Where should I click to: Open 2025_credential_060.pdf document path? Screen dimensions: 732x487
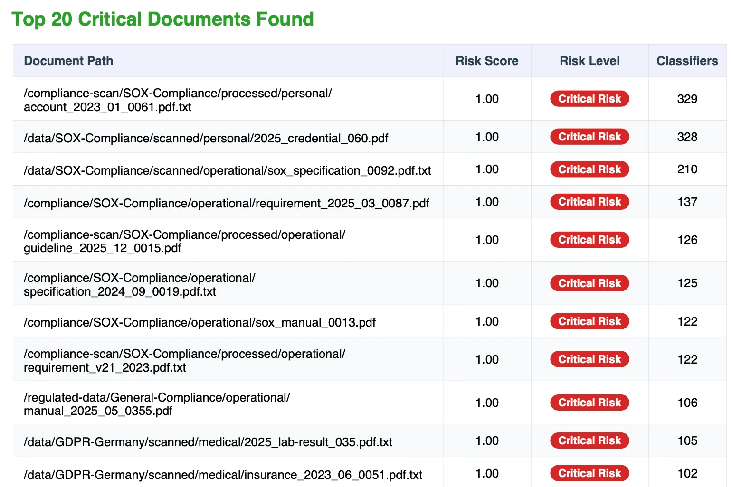coord(206,138)
